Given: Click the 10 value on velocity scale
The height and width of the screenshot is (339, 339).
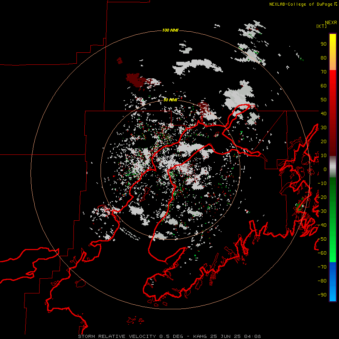Looking at the screenshot, I should click(324, 156).
